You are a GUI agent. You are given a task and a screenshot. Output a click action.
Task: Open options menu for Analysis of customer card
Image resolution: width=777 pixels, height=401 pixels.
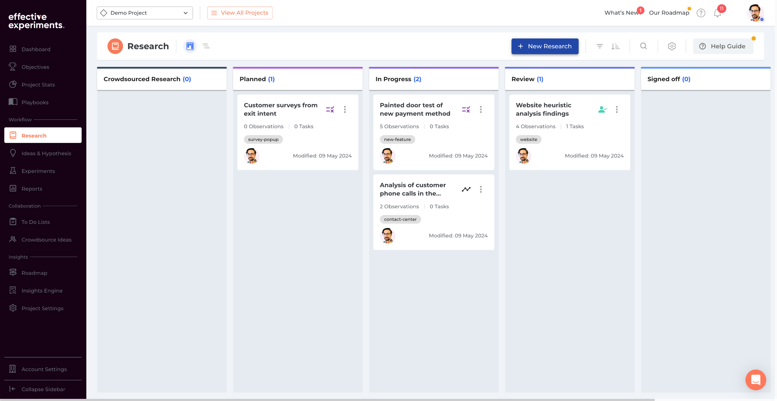pyautogui.click(x=481, y=189)
